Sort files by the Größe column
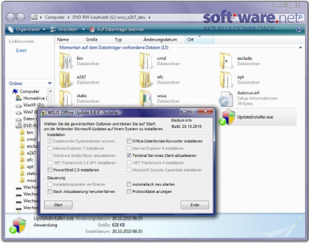Viewport: 309px width, 243px height. [x=98, y=40]
